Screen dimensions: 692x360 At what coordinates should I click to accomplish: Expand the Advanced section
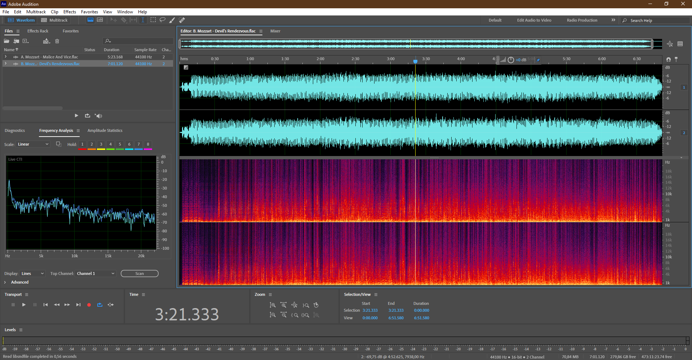click(5, 282)
